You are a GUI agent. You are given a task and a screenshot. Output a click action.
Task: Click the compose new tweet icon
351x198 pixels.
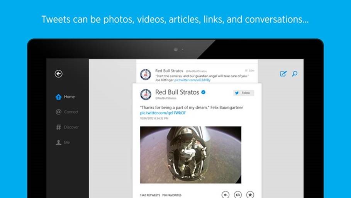pyautogui.click(x=283, y=73)
